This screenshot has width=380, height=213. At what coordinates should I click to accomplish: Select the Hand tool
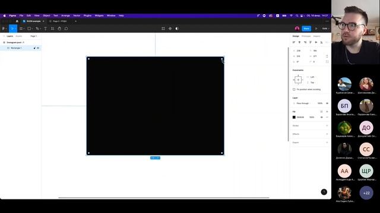59,28
